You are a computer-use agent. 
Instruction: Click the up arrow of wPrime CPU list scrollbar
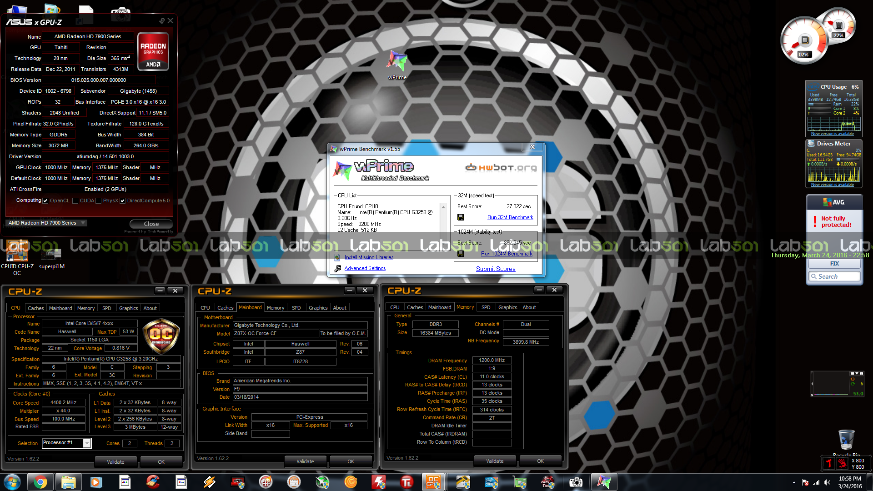click(x=443, y=207)
